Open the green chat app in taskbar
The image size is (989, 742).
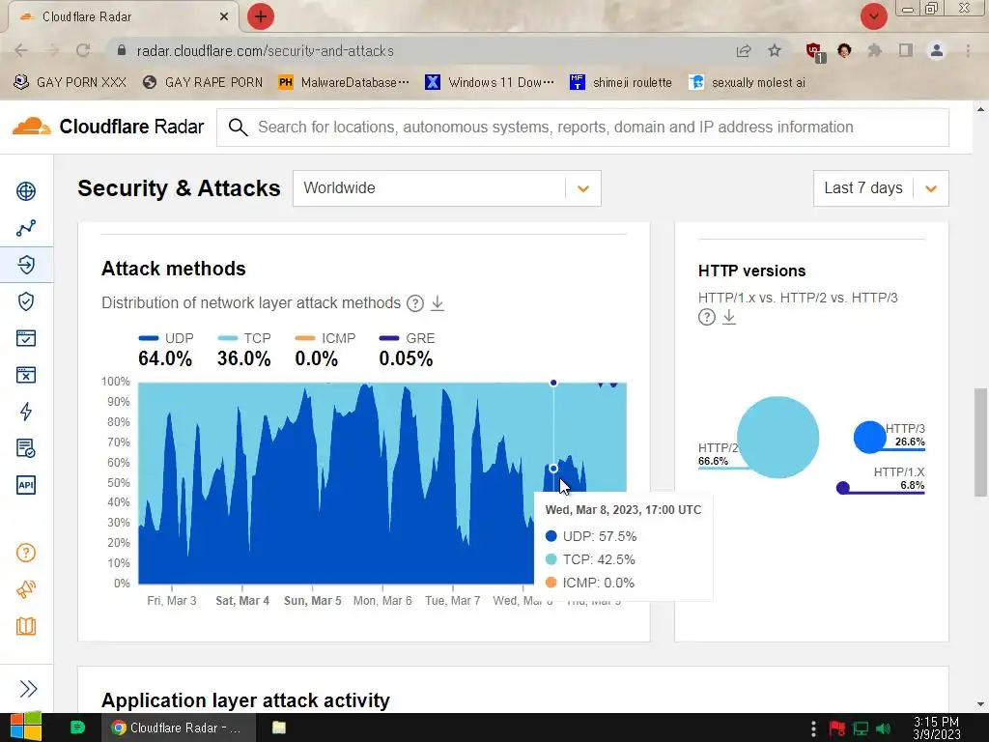77,728
